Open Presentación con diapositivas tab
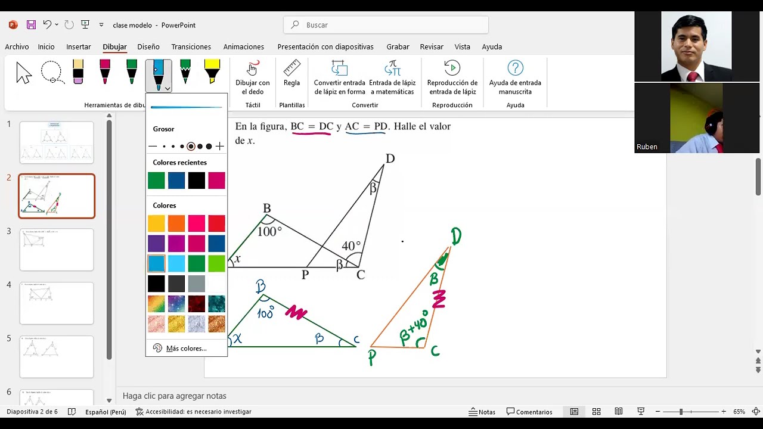 point(325,46)
